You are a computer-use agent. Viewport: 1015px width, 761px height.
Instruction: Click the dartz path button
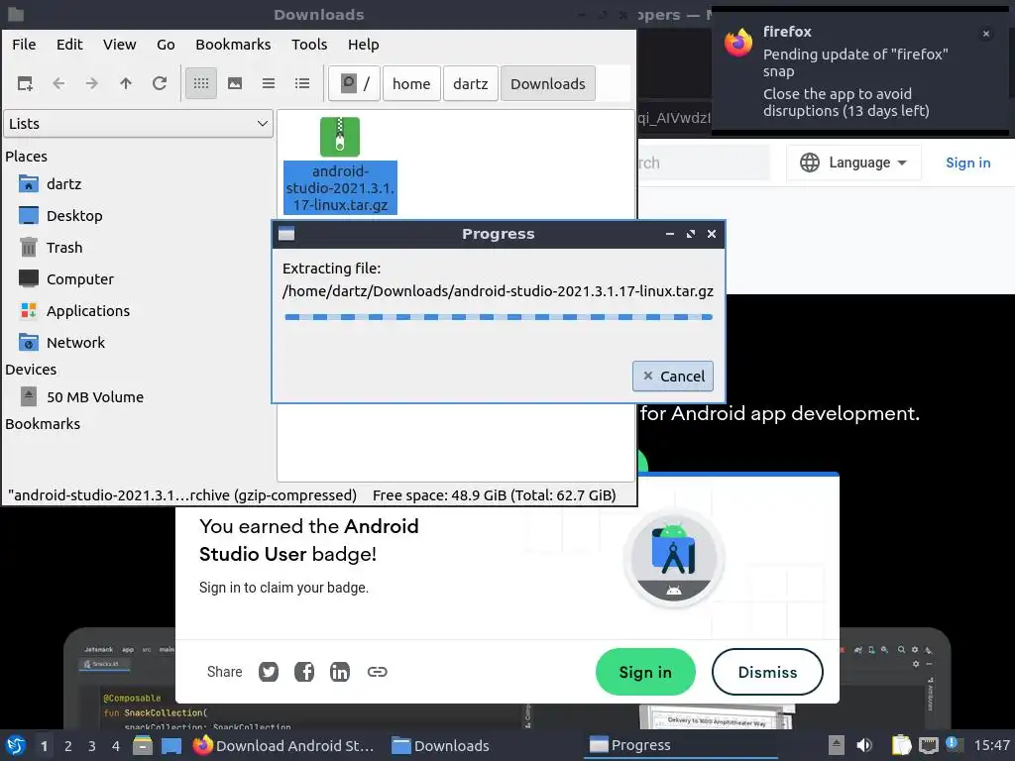point(471,83)
